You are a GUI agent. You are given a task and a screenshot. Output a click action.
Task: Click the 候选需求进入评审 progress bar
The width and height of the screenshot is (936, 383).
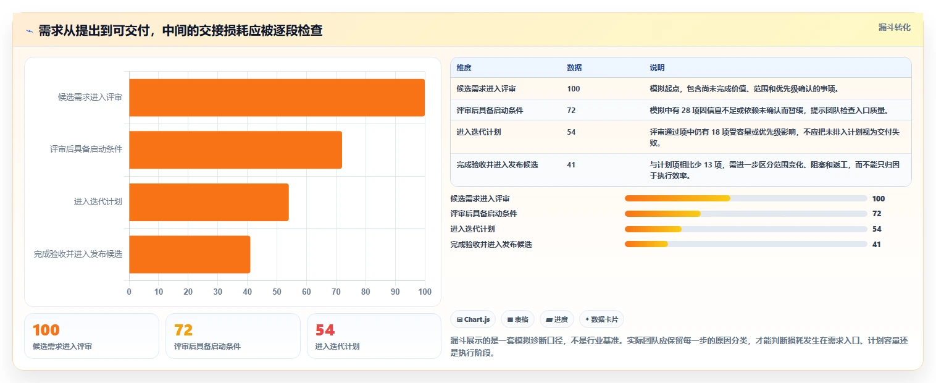(746, 198)
